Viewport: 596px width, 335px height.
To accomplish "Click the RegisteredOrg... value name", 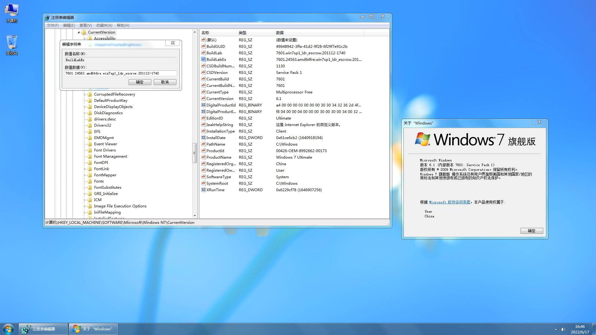I will 221,164.
